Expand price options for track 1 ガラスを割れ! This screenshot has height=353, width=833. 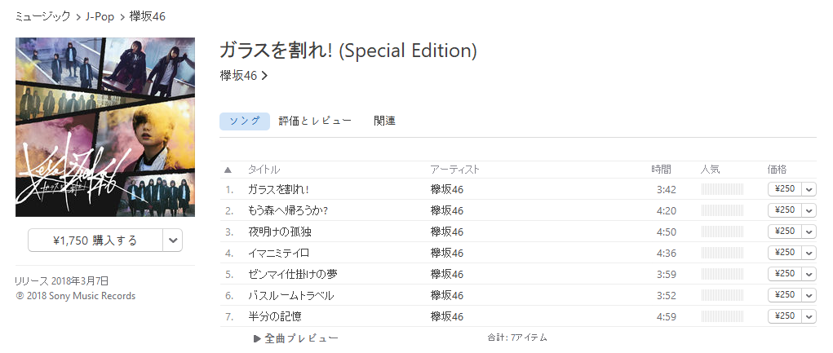click(809, 189)
